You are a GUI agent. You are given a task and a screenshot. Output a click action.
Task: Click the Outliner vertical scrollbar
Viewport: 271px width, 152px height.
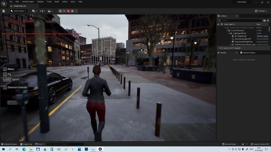(x=269, y=29)
